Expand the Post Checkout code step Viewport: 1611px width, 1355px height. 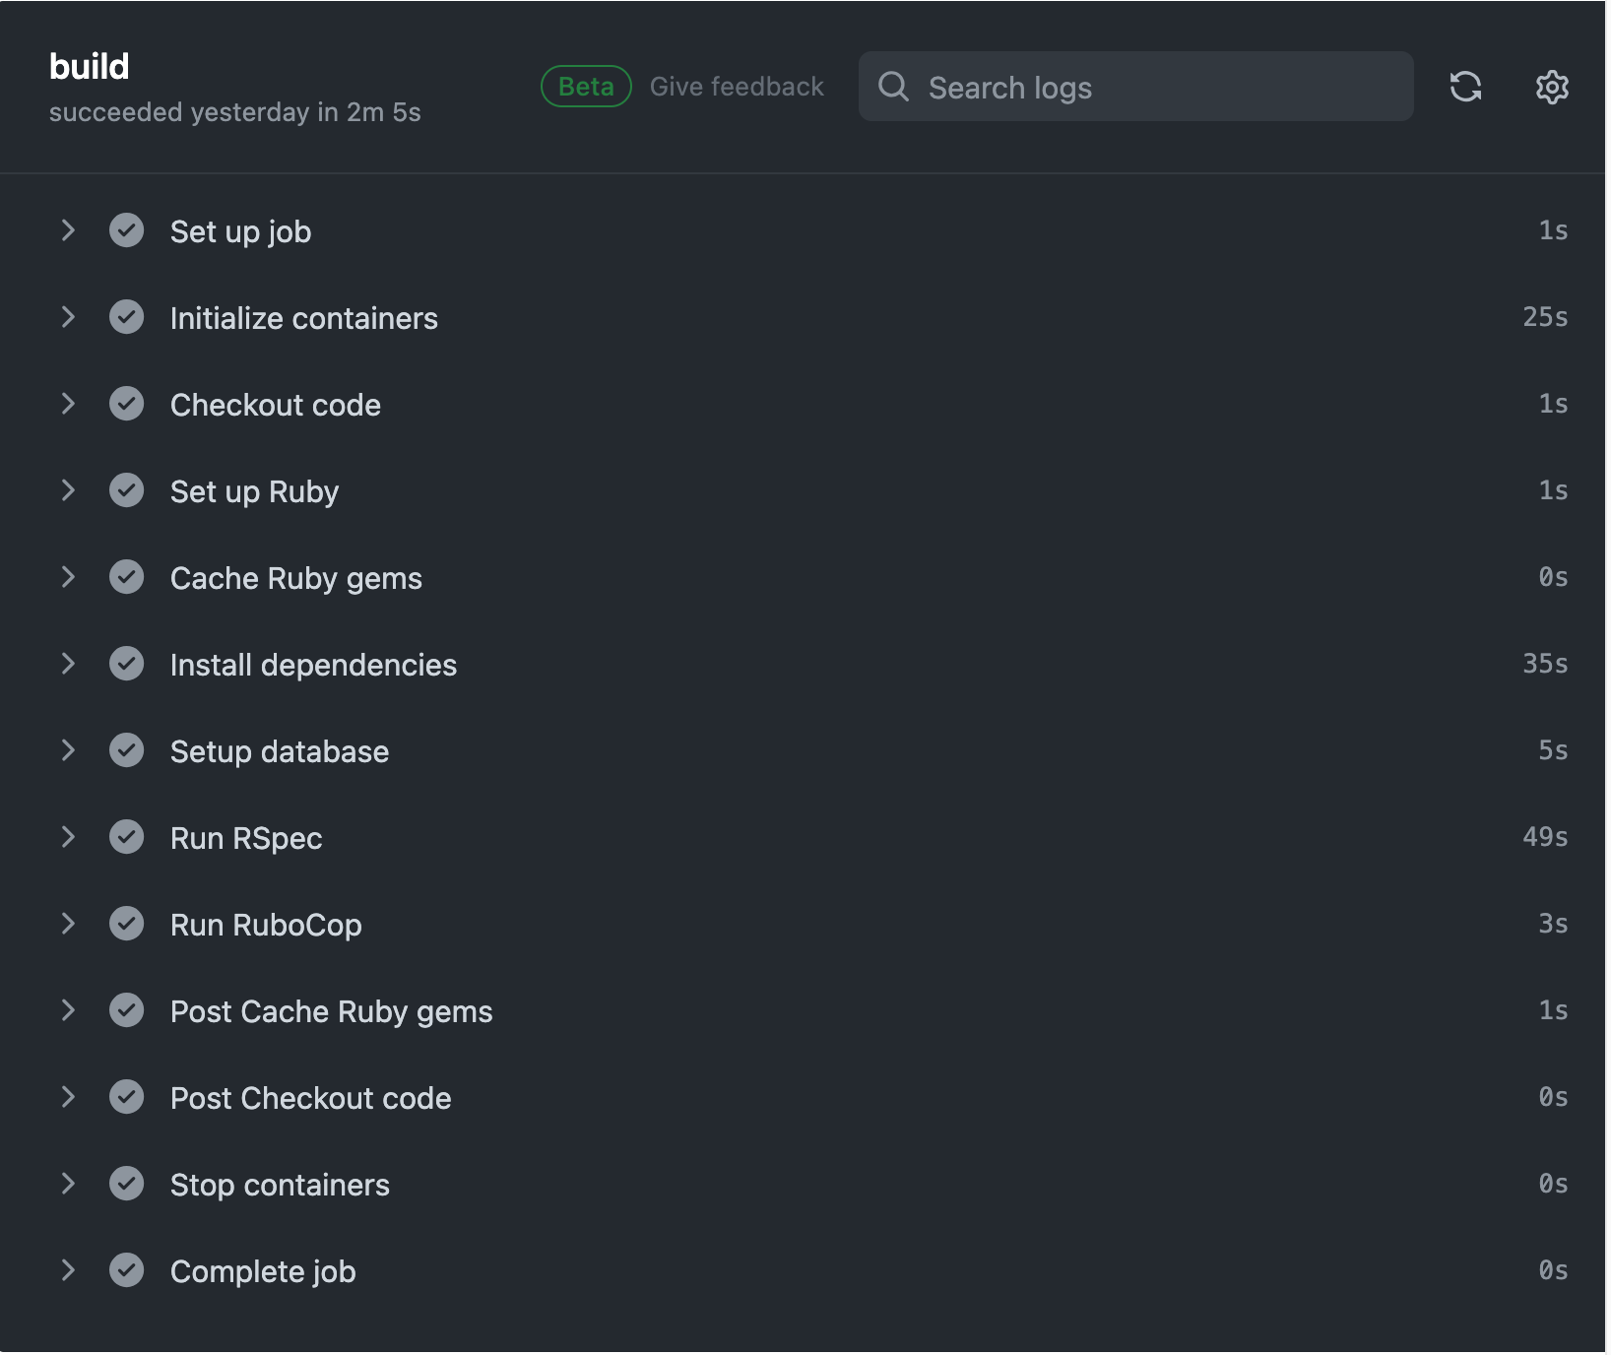pos(68,1097)
